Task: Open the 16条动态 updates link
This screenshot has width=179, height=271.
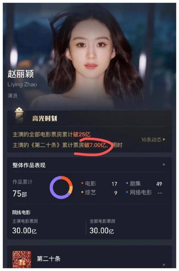Action: coord(153,140)
